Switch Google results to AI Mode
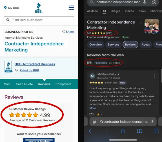Image resolution: width=162 pixels, height=142 pixels. (92, 11)
